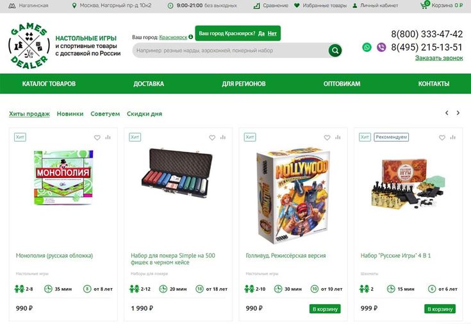Screen dimensions: 471x324
Task: Open the Viber contact icon
Action: point(381,47)
